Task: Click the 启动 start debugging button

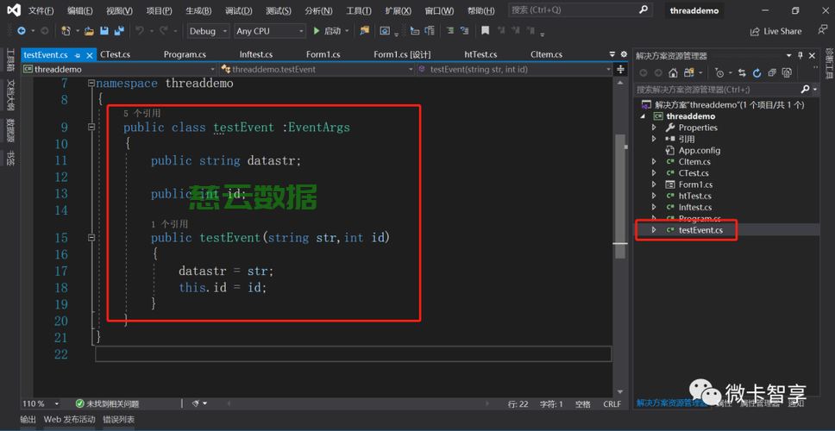Action: 328,31
